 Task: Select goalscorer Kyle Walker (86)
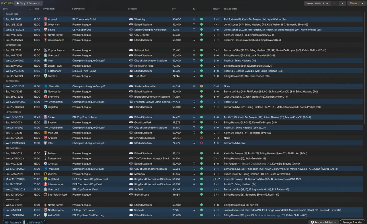point(277,19)
